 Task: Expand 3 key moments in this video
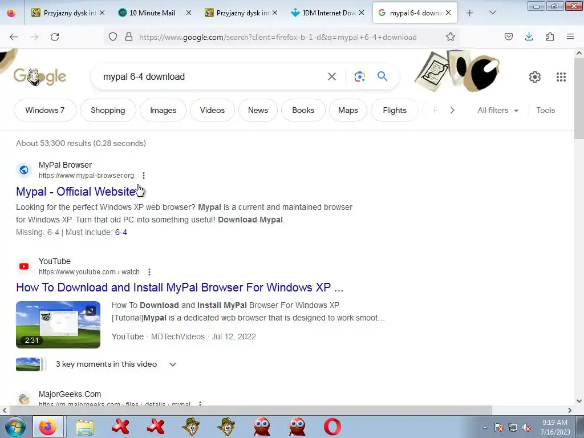pos(173,364)
